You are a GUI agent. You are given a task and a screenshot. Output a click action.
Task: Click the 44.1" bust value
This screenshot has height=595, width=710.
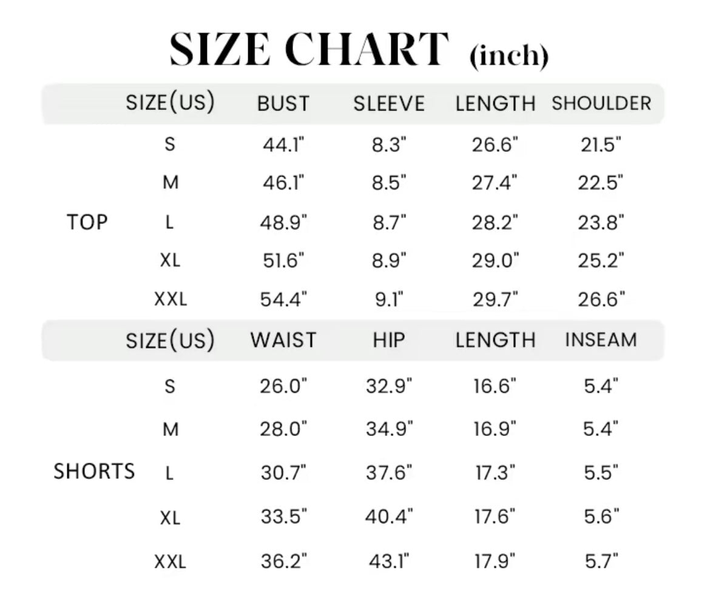point(283,145)
